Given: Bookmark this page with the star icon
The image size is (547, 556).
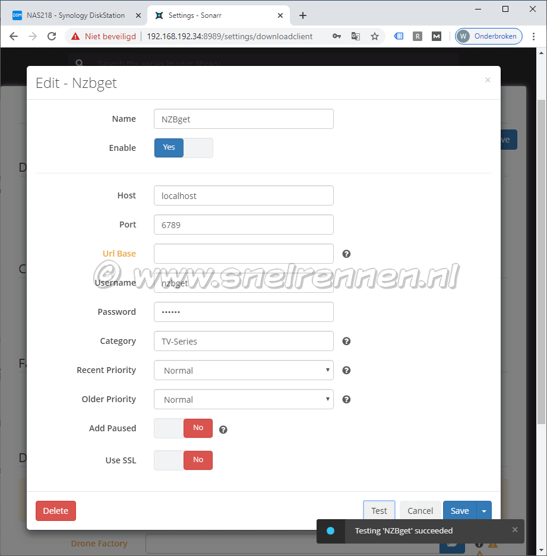Looking at the screenshot, I should click(375, 36).
